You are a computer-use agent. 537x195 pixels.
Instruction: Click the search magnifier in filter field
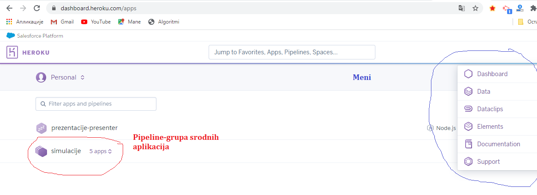(x=43, y=104)
